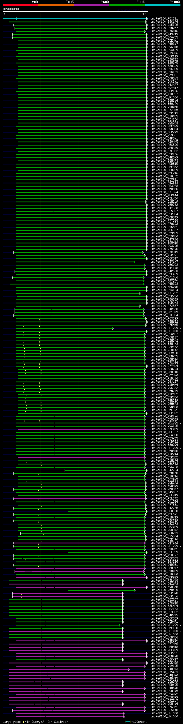Click the purple ~60% identity legend bar

tap(91, 5)
